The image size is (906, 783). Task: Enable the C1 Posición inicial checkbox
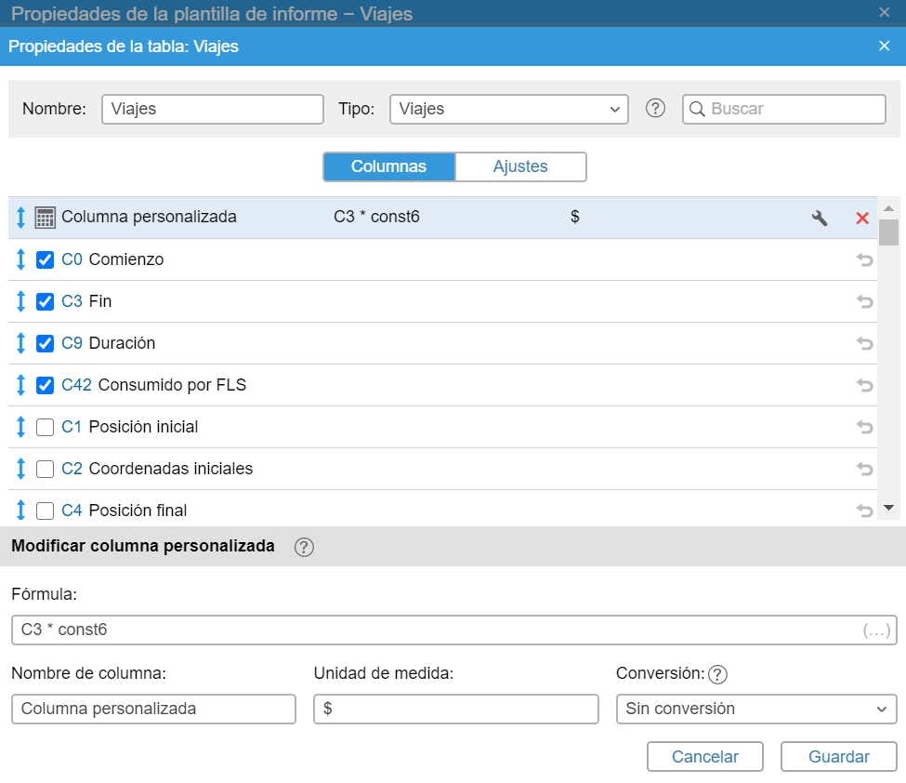coord(45,427)
